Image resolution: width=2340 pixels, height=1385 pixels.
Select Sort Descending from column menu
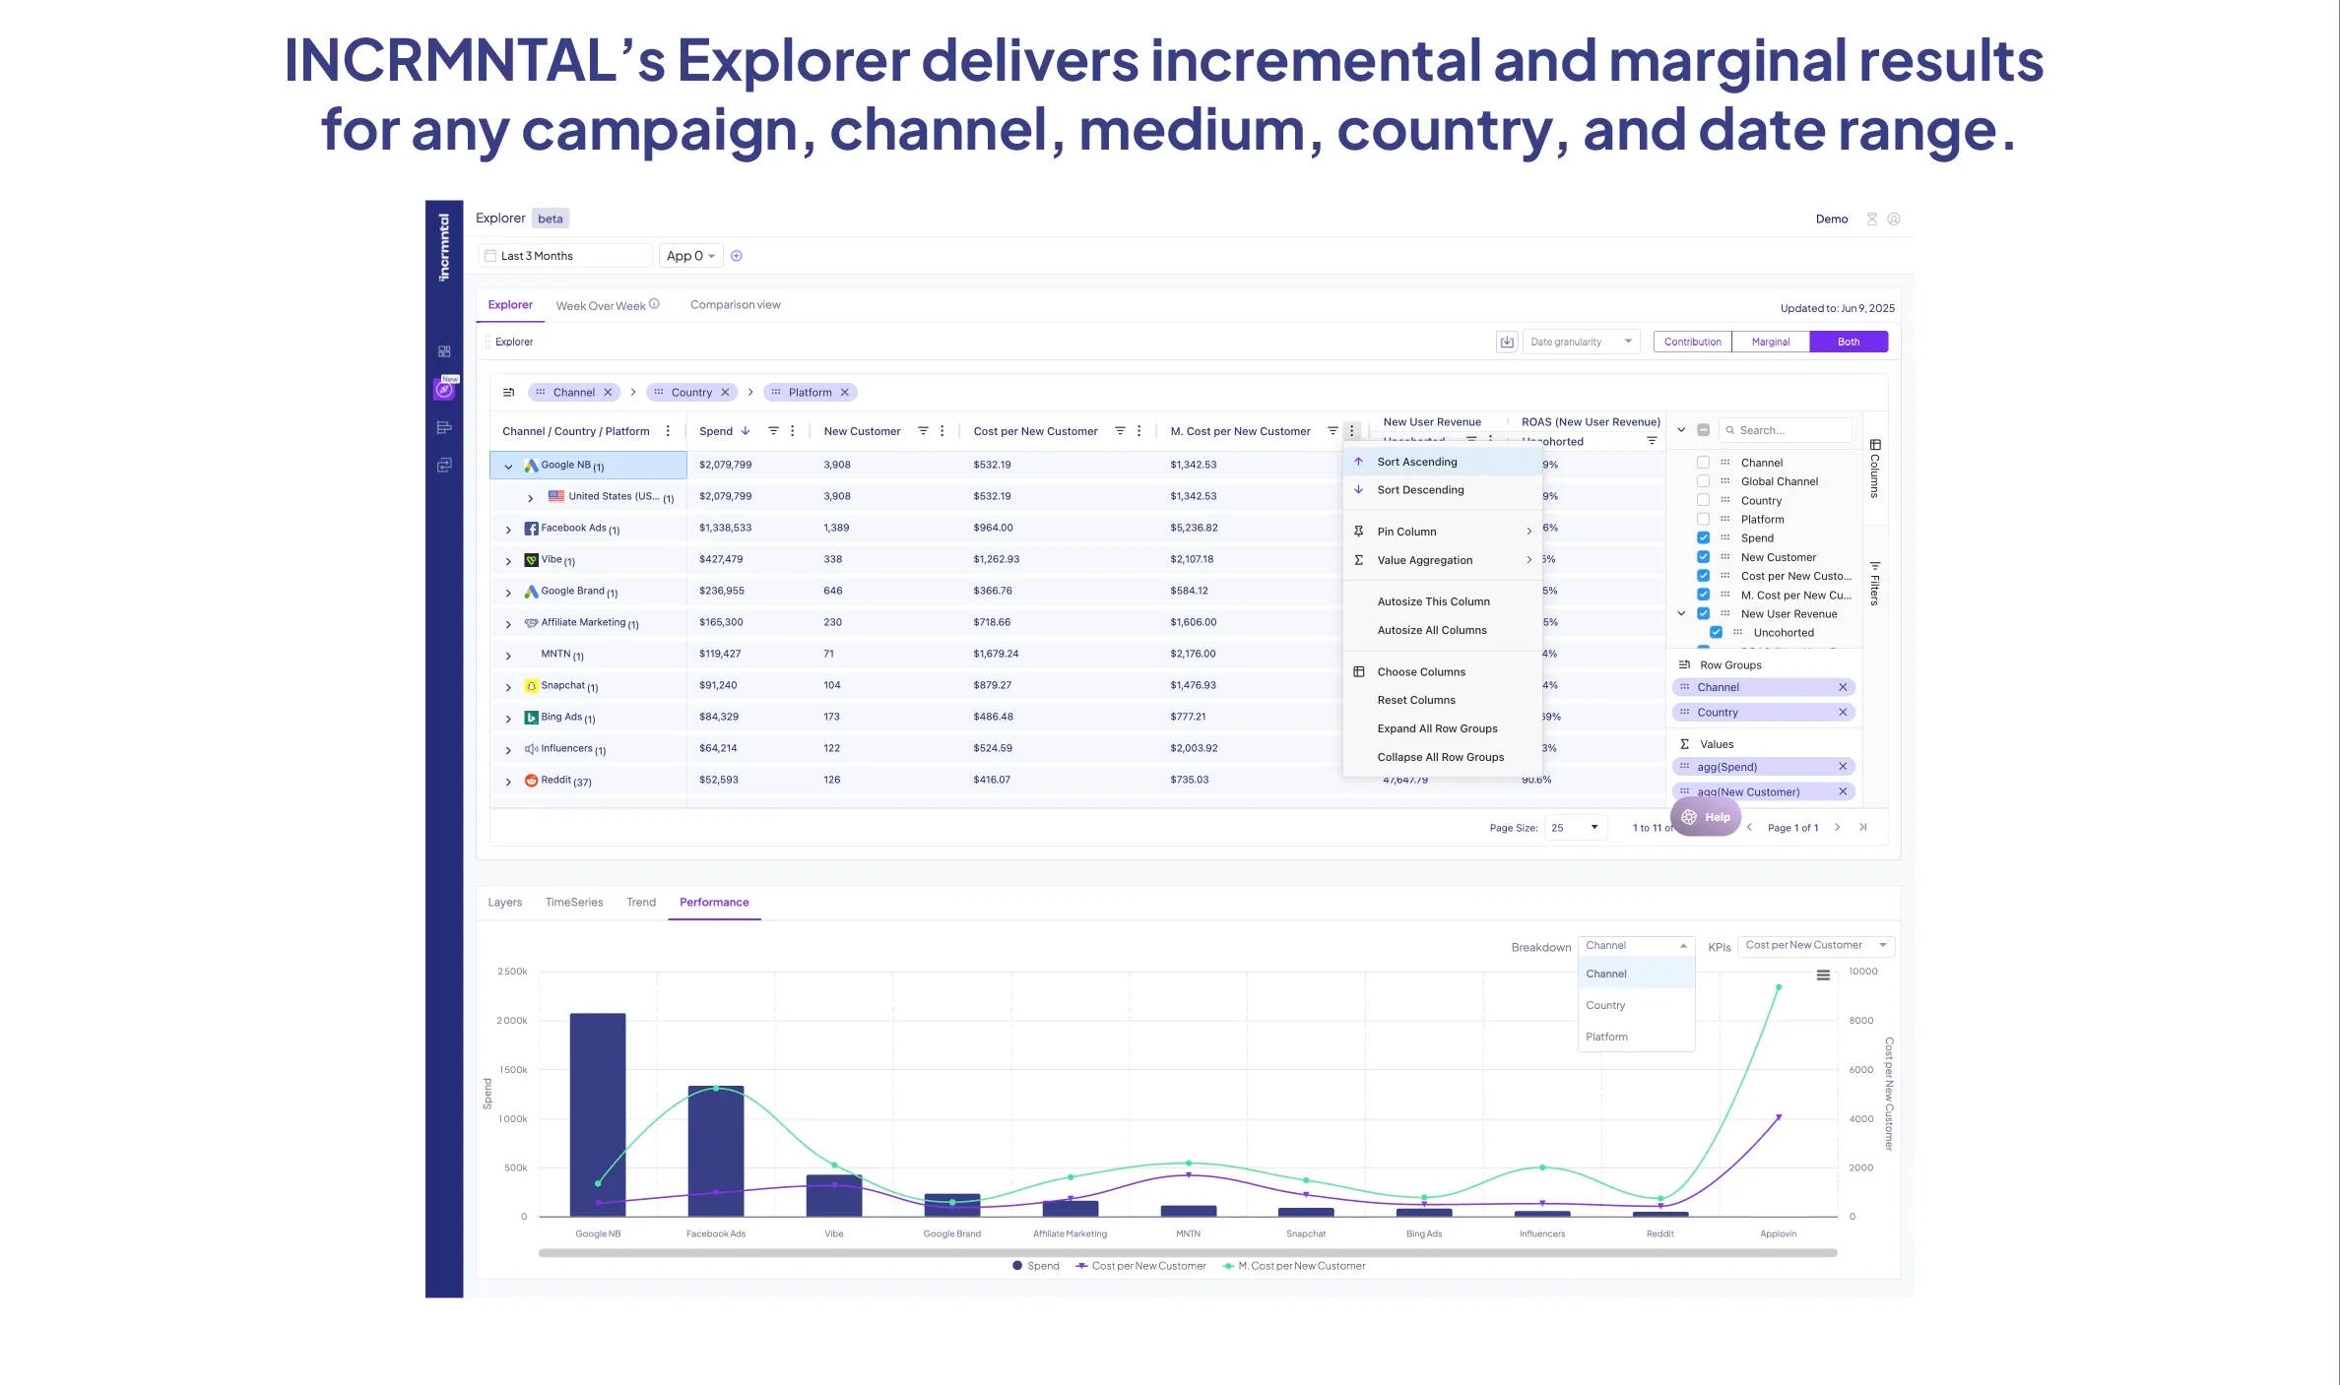pyautogui.click(x=1420, y=490)
